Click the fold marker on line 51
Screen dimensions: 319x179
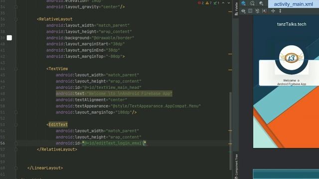[16, 112]
